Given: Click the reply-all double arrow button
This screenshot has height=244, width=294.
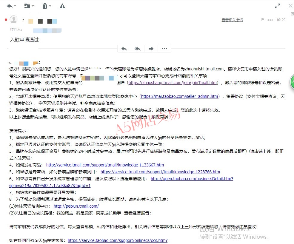Looking at the screenshot, I should (x=138, y=49).
